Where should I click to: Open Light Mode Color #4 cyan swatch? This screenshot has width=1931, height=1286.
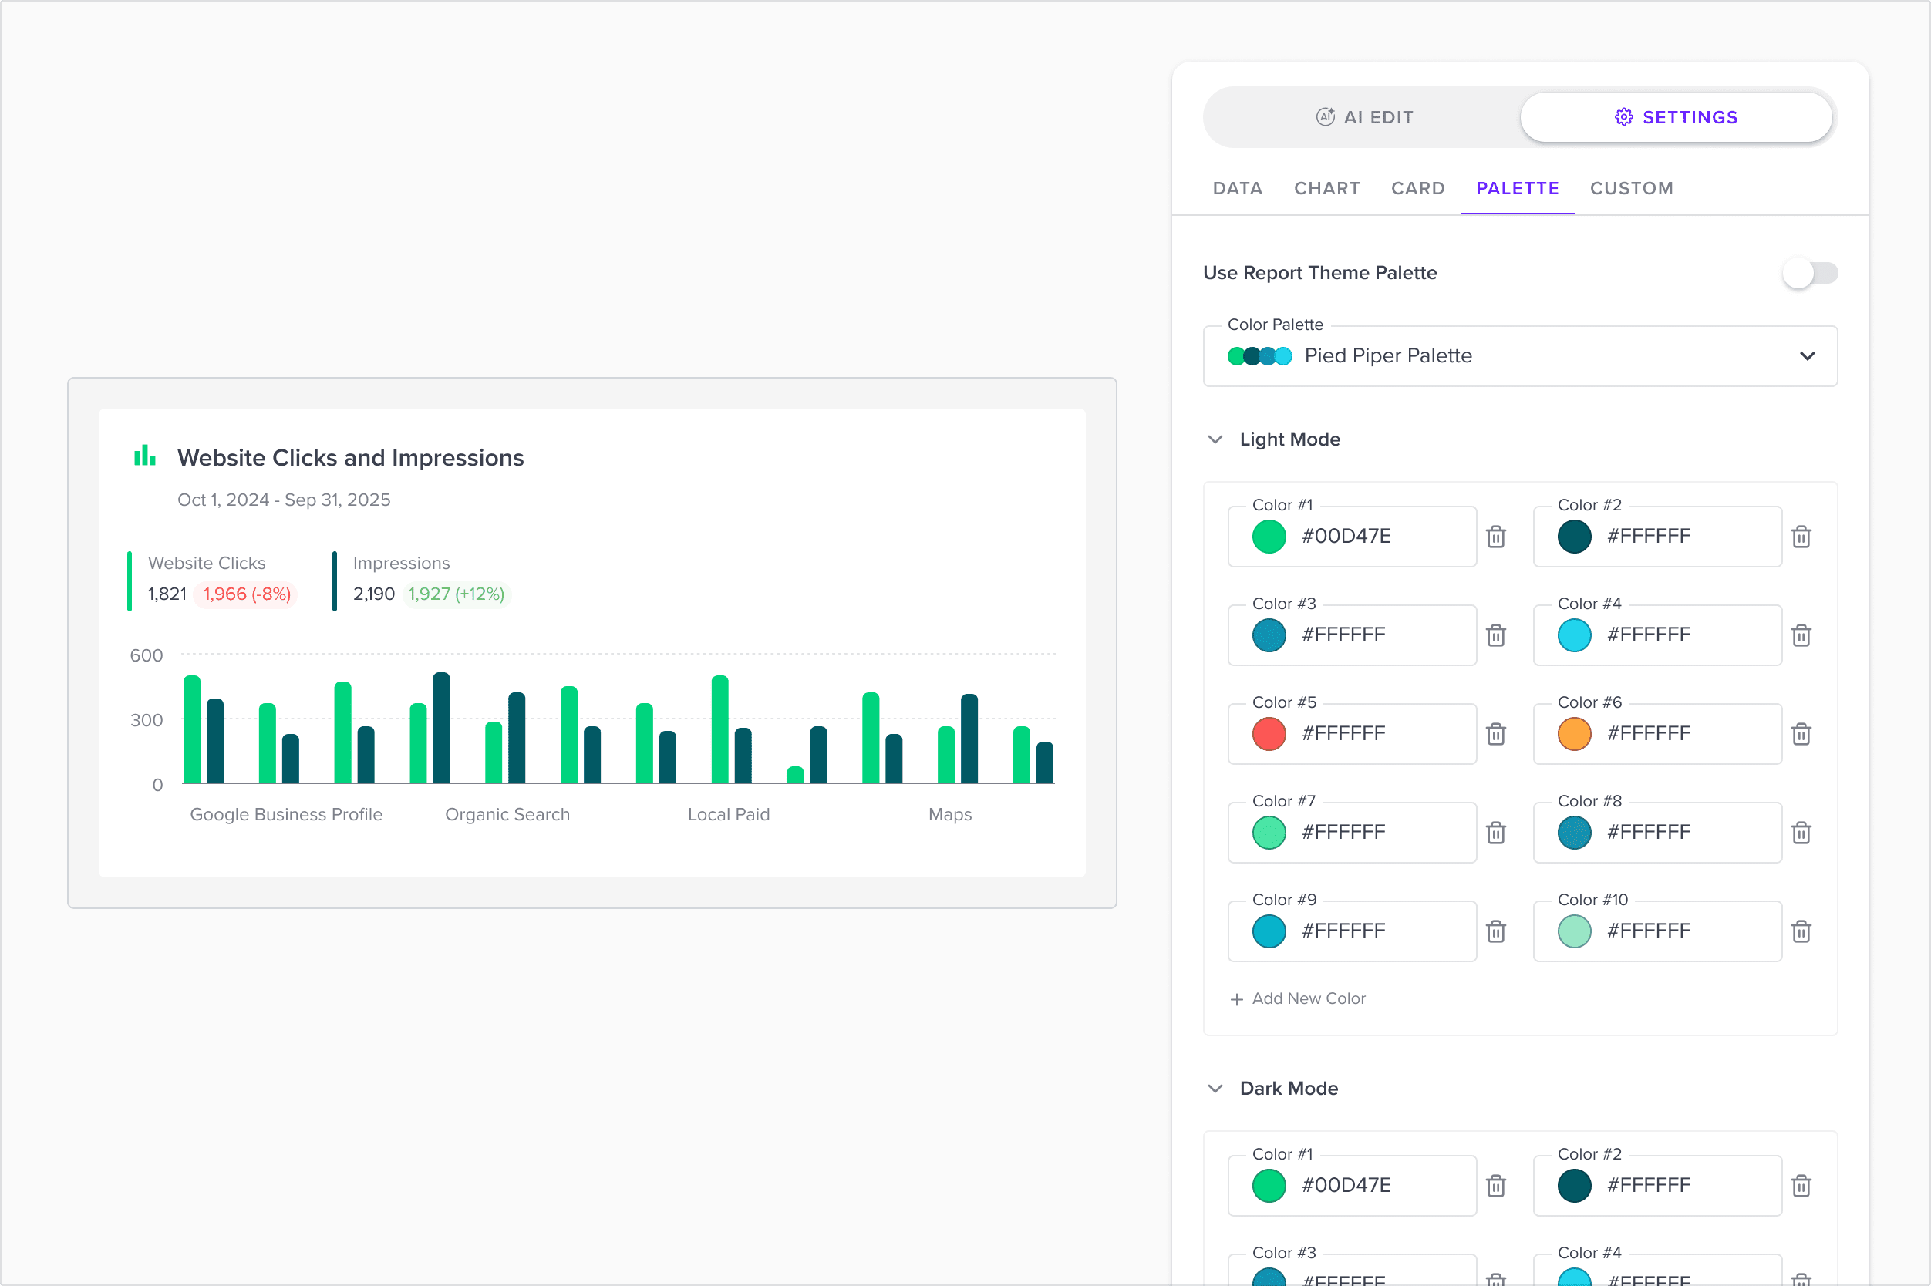coord(1573,635)
